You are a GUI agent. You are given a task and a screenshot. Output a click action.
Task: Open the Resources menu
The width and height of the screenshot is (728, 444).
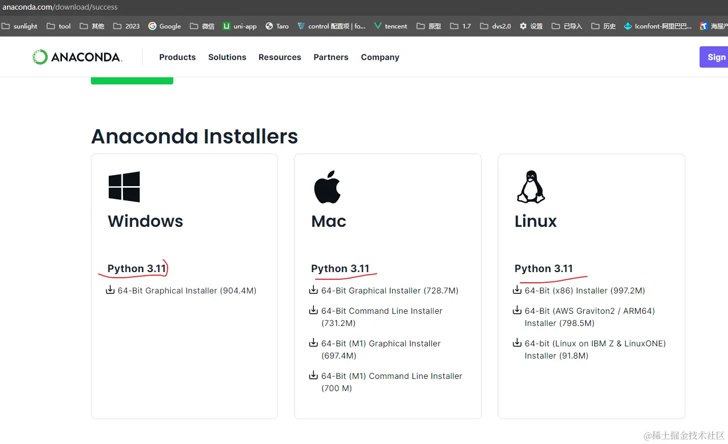280,57
